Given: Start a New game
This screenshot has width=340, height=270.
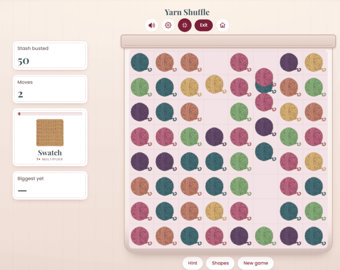Looking at the screenshot, I should point(256,263).
